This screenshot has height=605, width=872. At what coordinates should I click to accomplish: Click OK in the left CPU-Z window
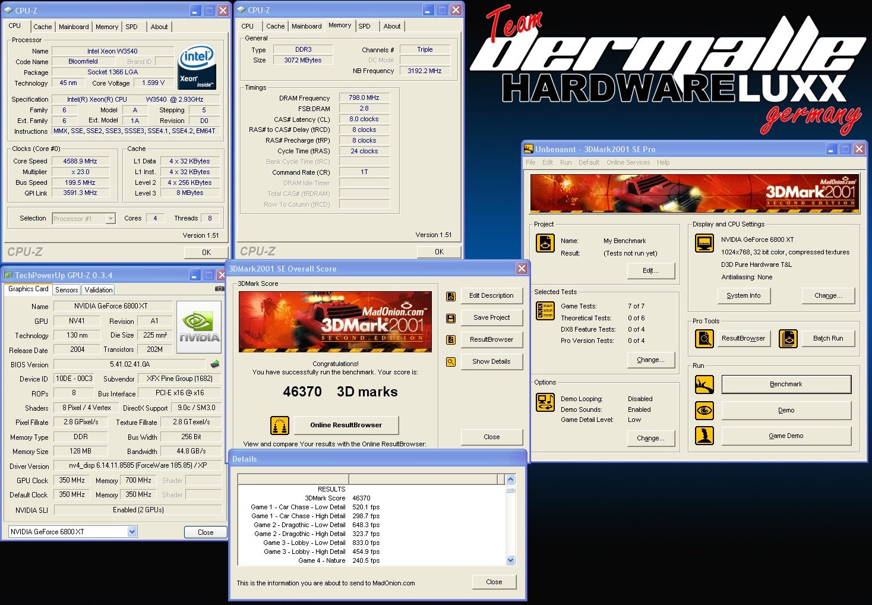pyautogui.click(x=206, y=252)
